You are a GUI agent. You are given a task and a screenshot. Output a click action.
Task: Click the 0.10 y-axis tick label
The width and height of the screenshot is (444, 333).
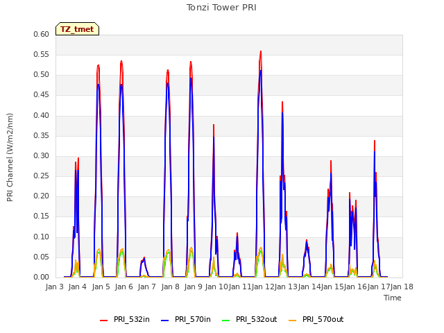42,237
